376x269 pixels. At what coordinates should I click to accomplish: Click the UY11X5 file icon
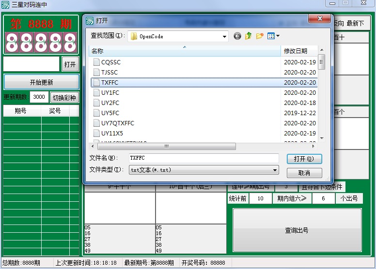[96, 134]
